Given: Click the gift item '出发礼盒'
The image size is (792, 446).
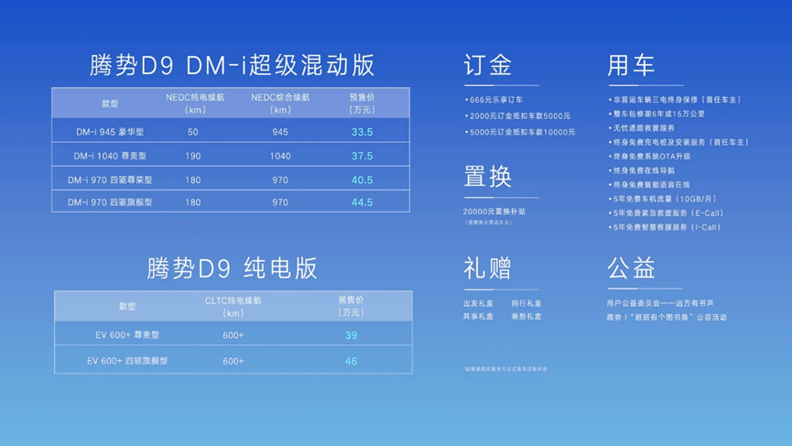Looking at the screenshot, I should click(x=478, y=303).
